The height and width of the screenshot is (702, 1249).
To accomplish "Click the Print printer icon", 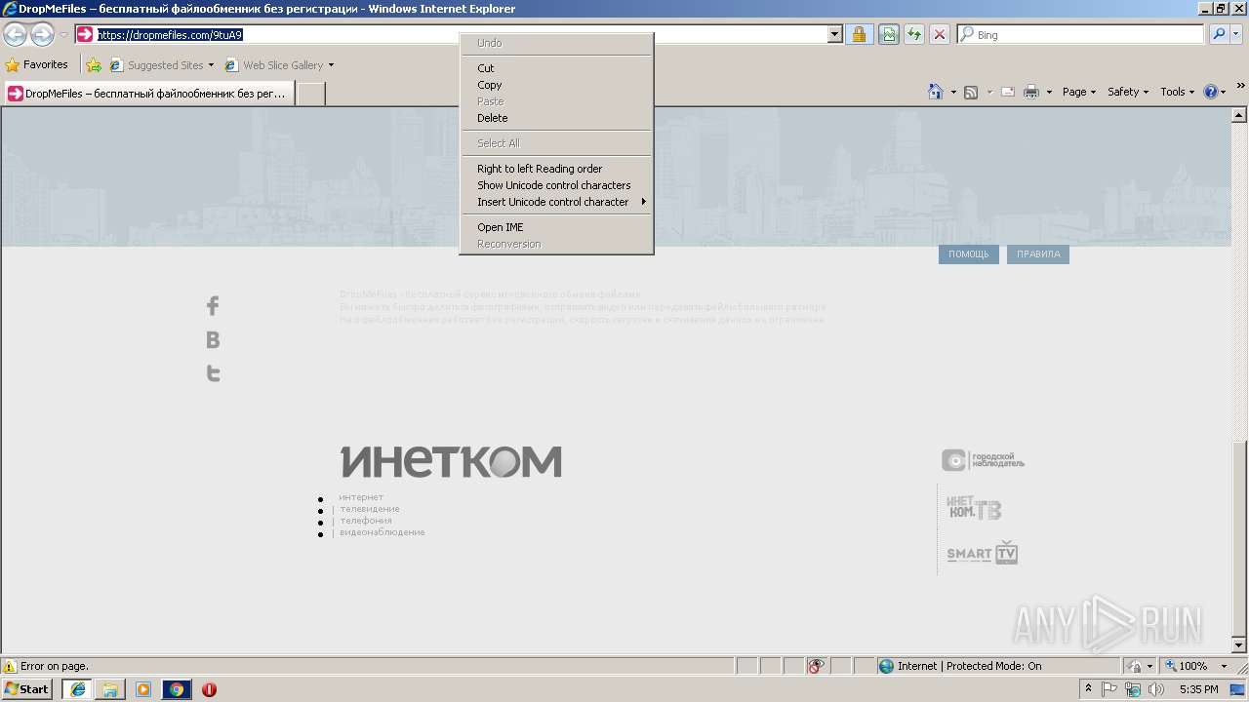I will (1031, 92).
